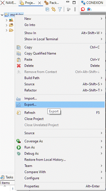
Task: Switch to the Tasks view tab
Action: (x=7, y=177)
